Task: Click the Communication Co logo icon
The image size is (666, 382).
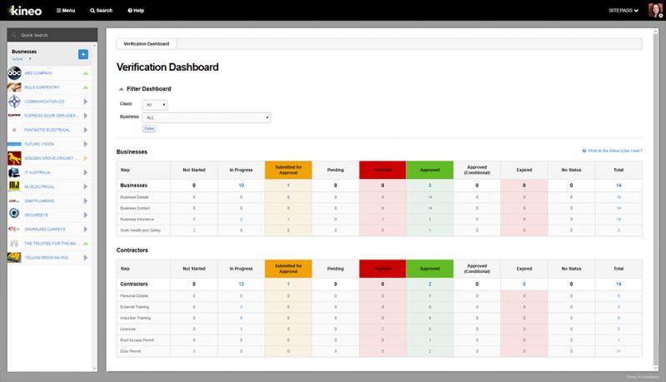Action: click(x=14, y=102)
